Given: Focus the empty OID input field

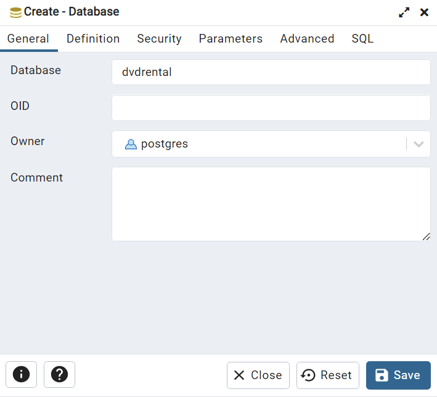Looking at the screenshot, I should (x=271, y=108).
